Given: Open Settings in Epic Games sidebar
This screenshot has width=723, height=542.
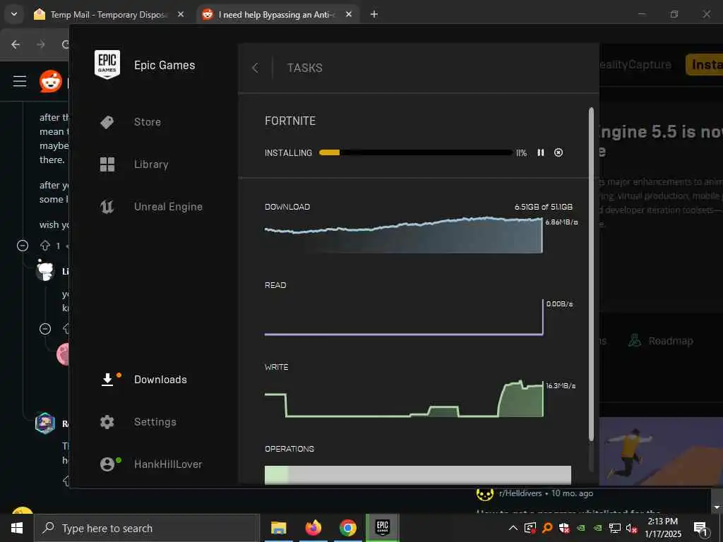Looking at the screenshot, I should click(155, 422).
